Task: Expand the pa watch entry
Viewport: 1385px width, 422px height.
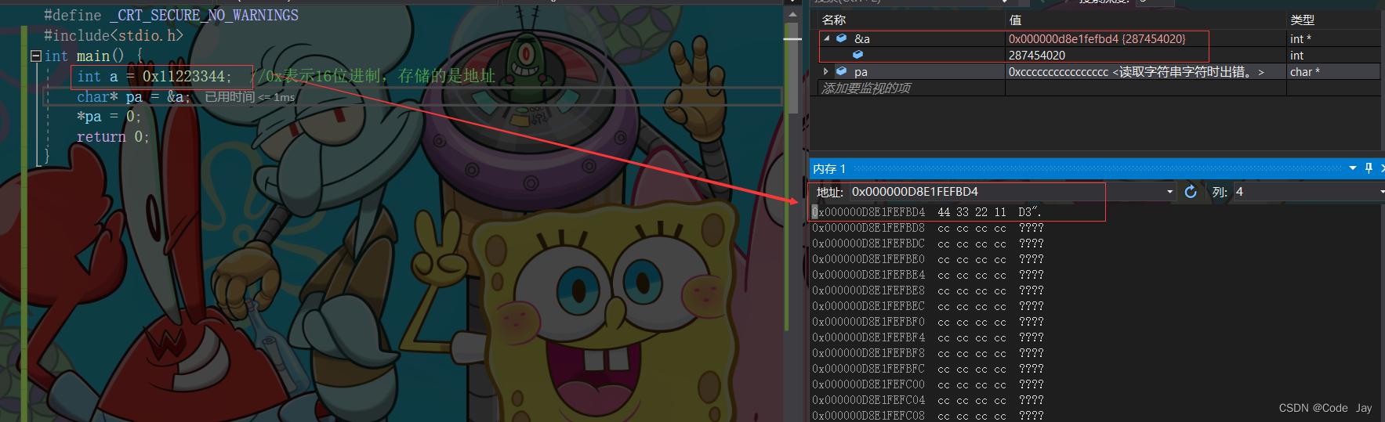Action: [826, 71]
